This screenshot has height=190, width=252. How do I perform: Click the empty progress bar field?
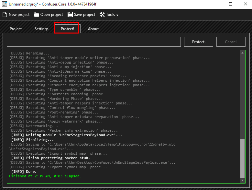point(94,42)
